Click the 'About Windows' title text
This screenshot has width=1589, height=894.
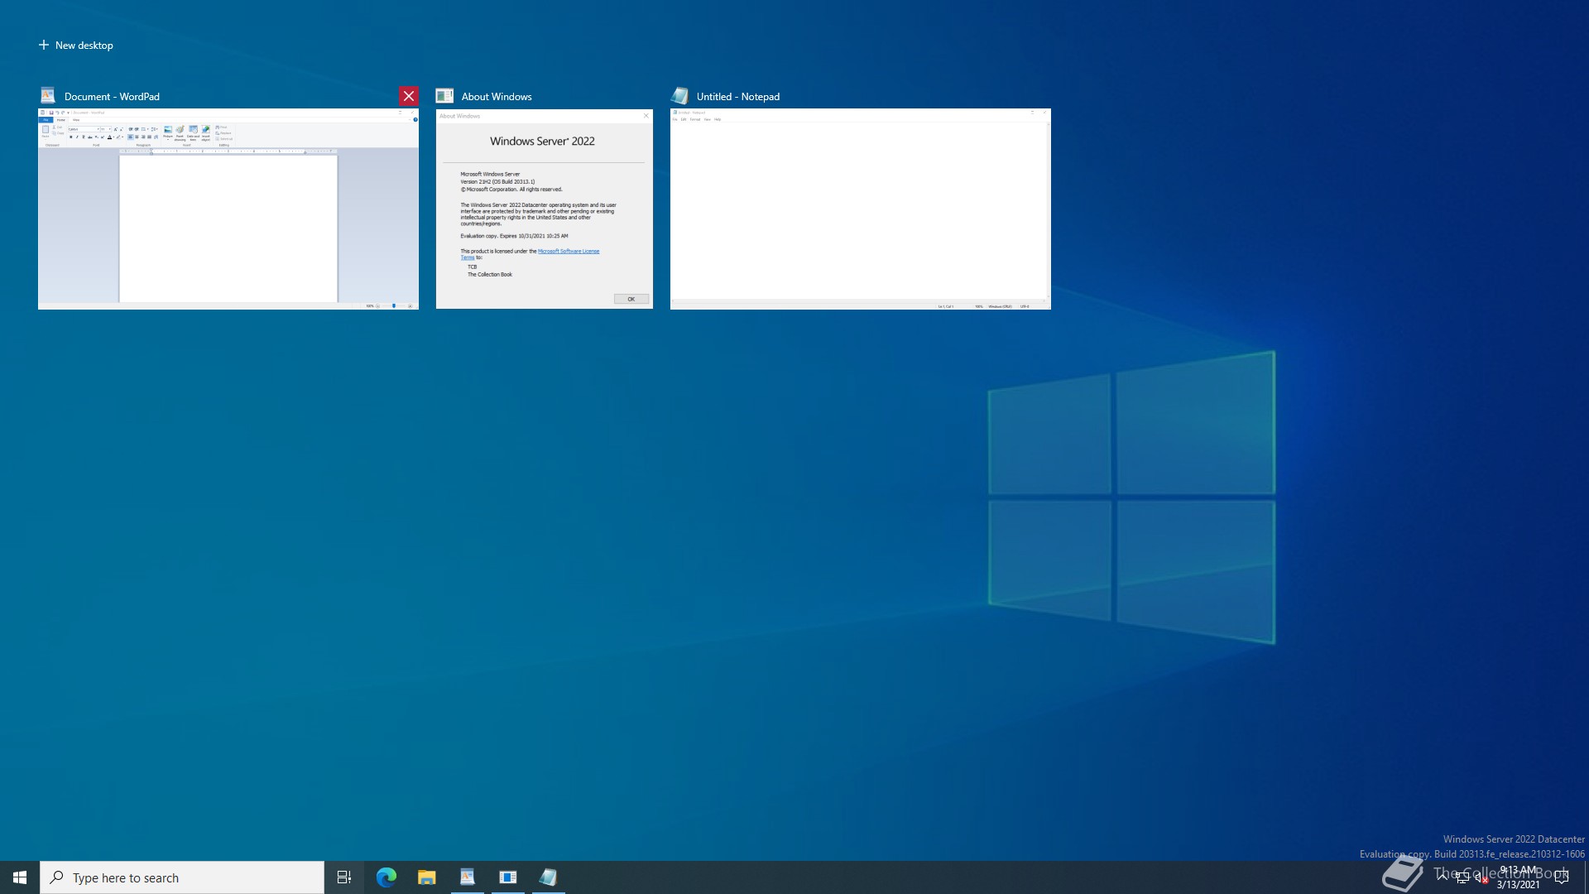(x=497, y=97)
